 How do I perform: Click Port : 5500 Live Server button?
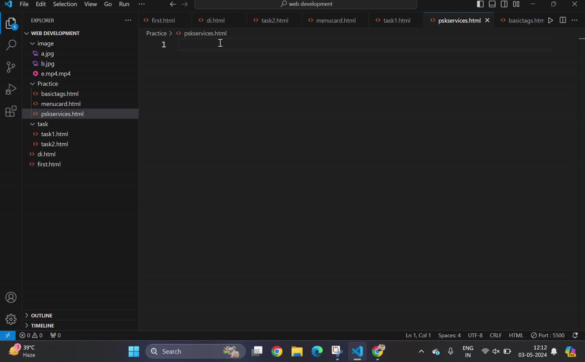547,335
